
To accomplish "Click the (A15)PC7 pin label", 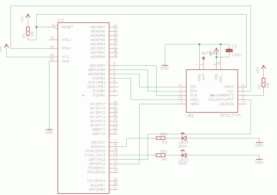I will coord(98,104).
